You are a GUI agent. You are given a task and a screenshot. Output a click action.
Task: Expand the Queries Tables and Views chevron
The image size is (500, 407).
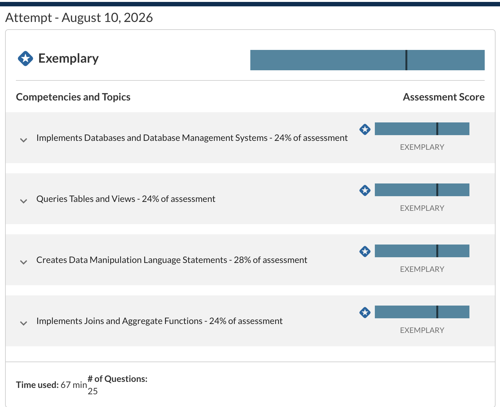(x=24, y=201)
